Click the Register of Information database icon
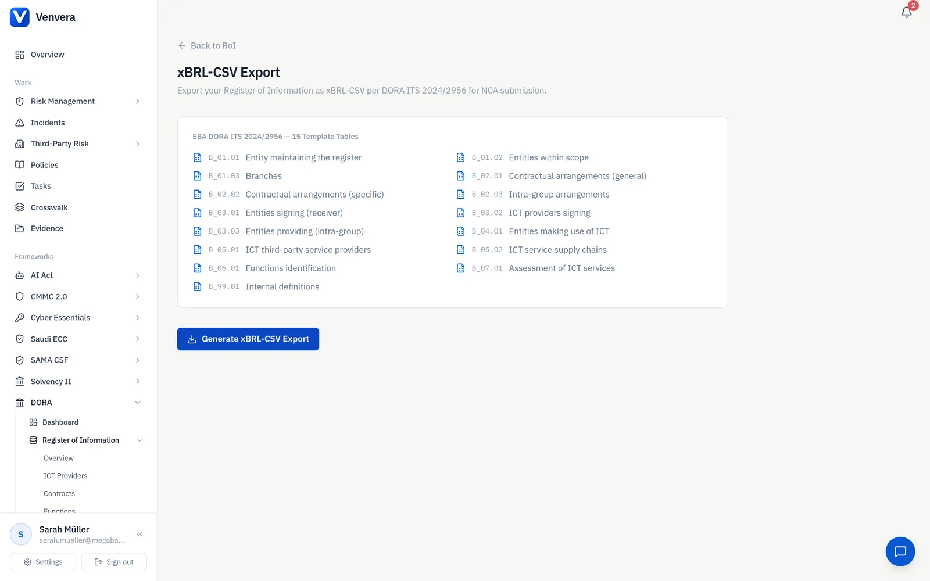 (33, 440)
